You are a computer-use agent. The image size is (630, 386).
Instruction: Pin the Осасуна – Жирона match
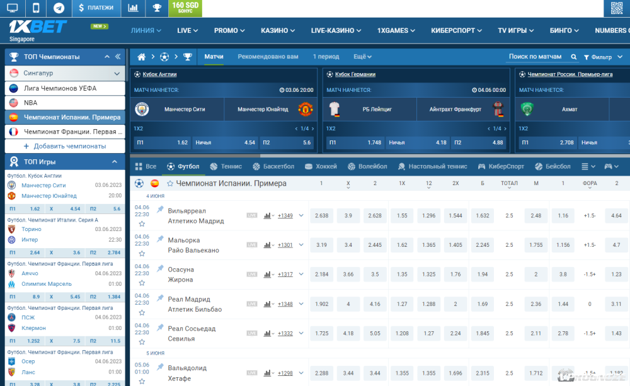160,268
